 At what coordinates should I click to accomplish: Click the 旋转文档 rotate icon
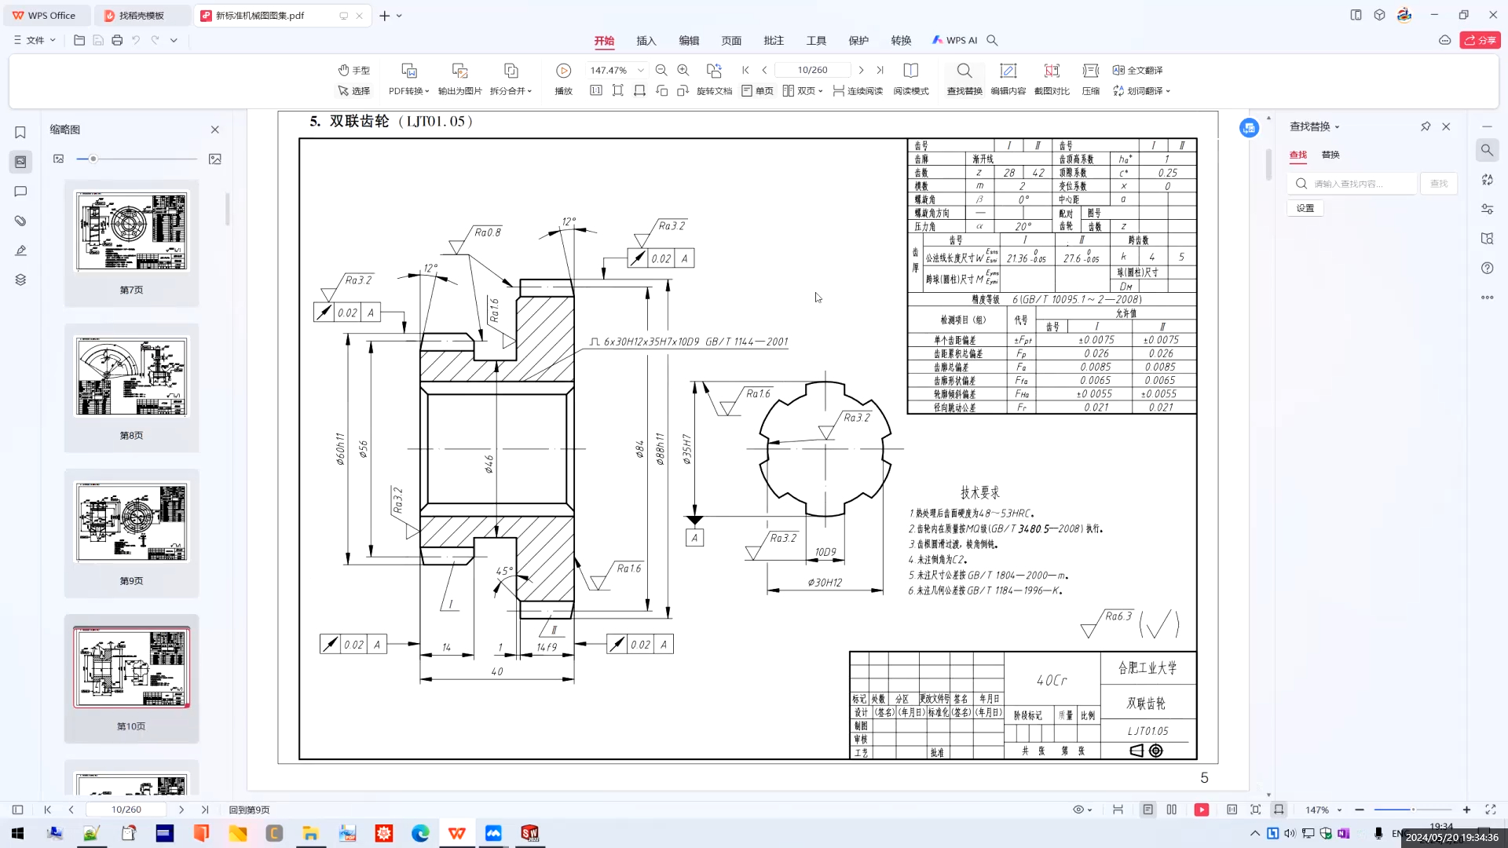[x=713, y=90]
